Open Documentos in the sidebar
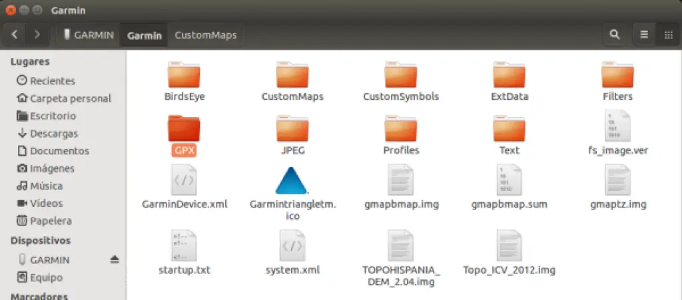The width and height of the screenshot is (682, 300). pos(53,150)
